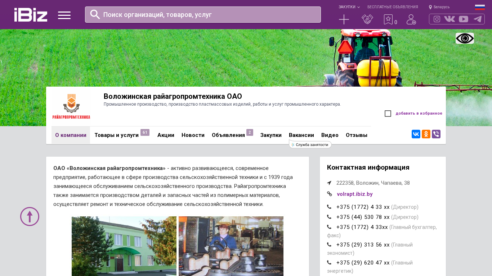Reveal phone +375 (1772) 4 33xx Главный бухгалтер
This screenshot has width=492, height=276.
pyautogui.click(x=362, y=227)
